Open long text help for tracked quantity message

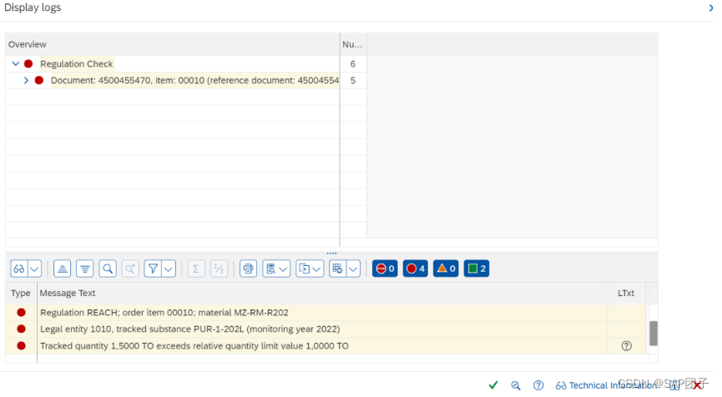[627, 346]
